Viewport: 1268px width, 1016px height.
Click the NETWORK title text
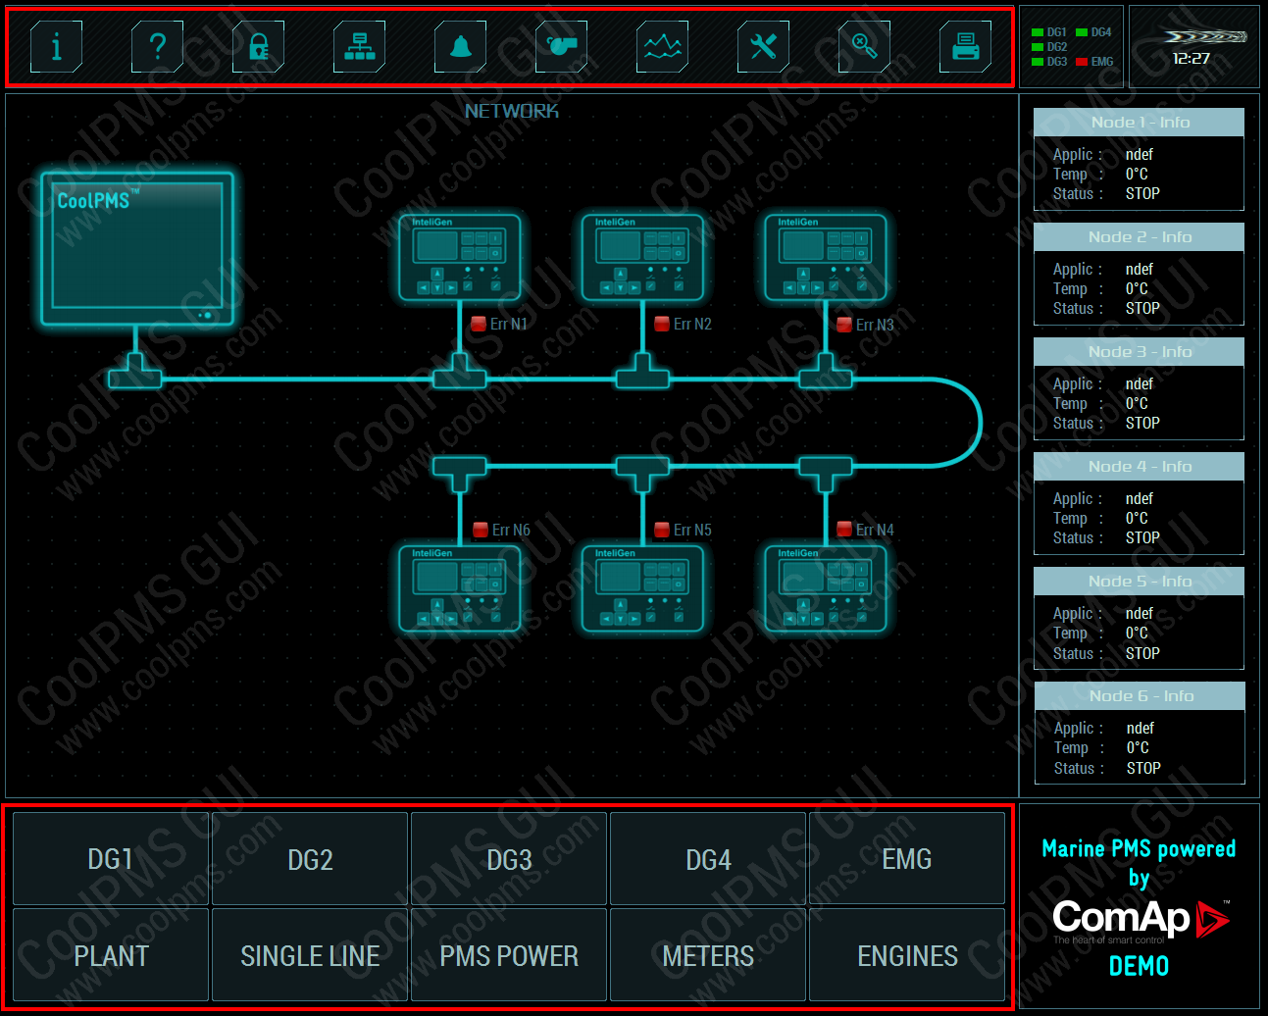(x=512, y=112)
